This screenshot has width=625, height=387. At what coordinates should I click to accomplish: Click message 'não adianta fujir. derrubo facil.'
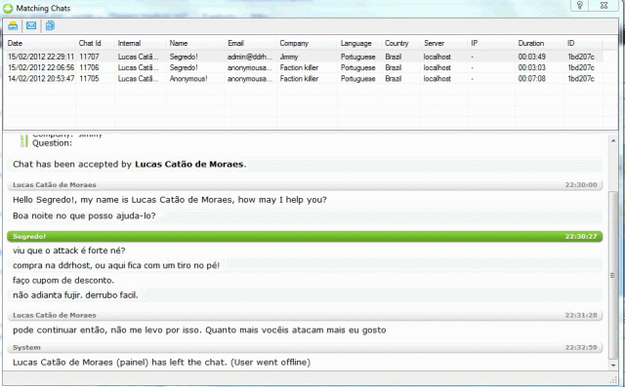[75, 295]
